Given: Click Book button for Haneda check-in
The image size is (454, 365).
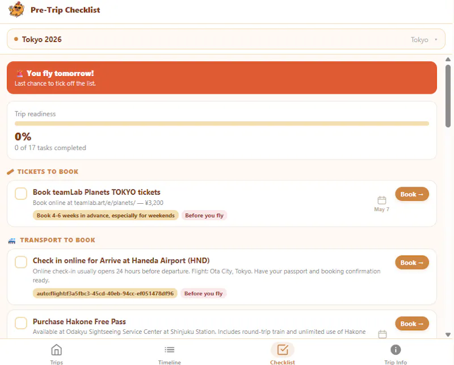Looking at the screenshot, I should pos(412,262).
